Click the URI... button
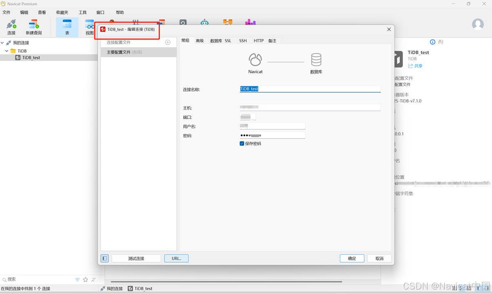 pyautogui.click(x=176, y=258)
